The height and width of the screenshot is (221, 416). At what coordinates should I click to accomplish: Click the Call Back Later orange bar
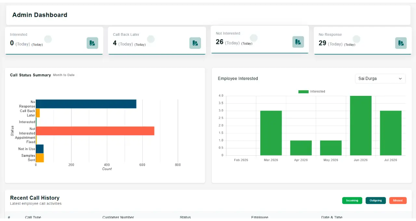pyautogui.click(x=38, y=113)
